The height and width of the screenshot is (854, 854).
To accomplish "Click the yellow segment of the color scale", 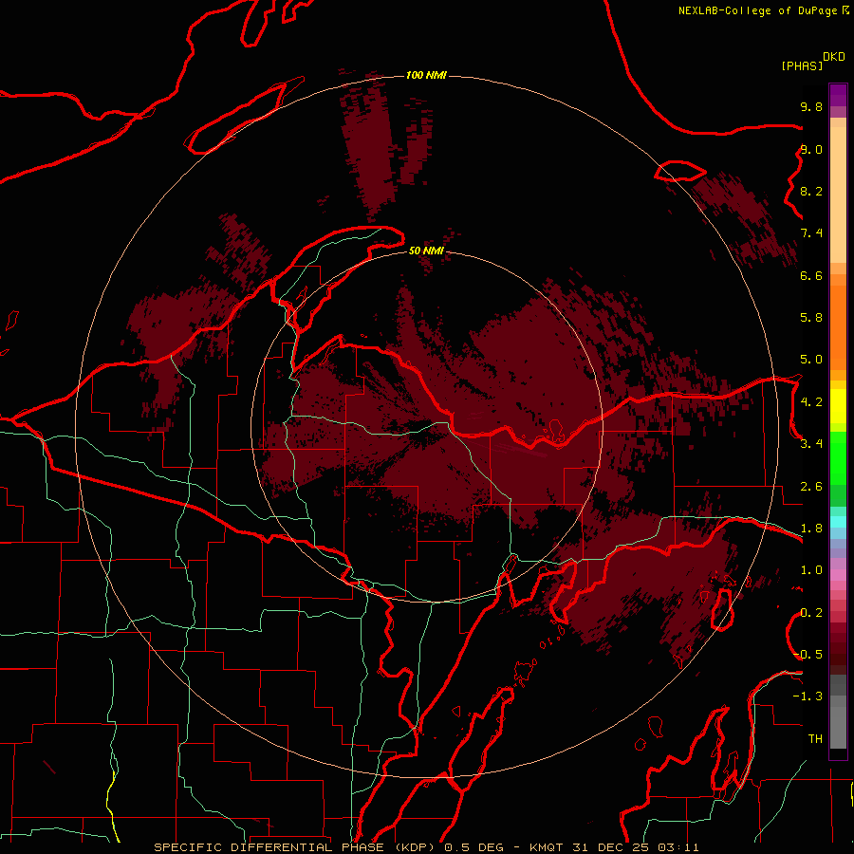I will pos(838,406).
